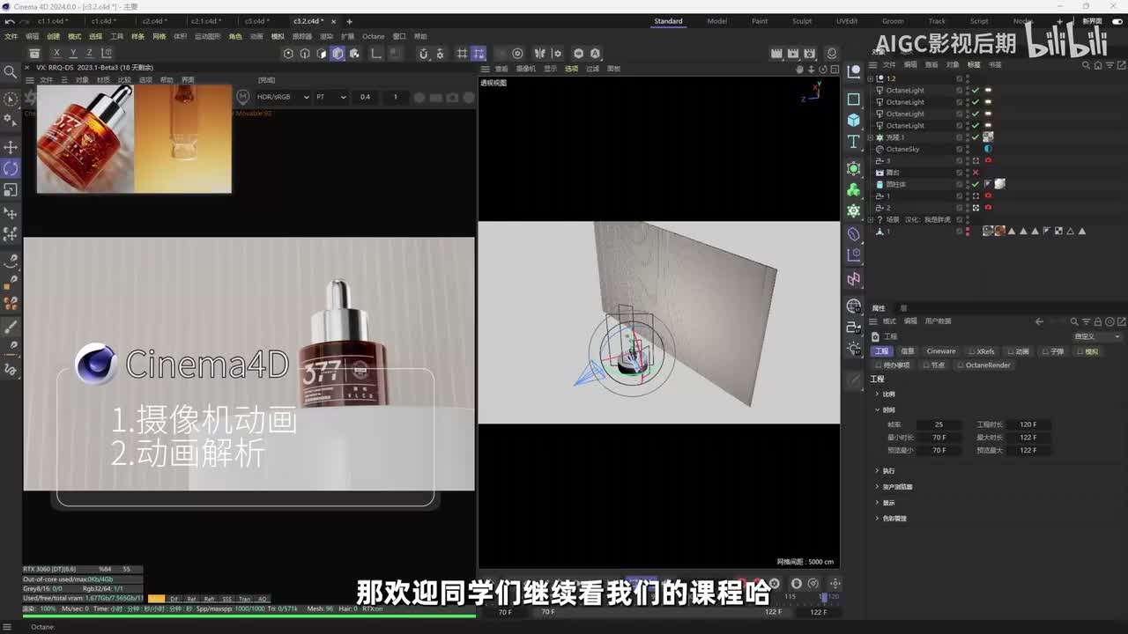The height and width of the screenshot is (634, 1128).
Task: Click the undo arrow in the top bar
Action: 10,21
